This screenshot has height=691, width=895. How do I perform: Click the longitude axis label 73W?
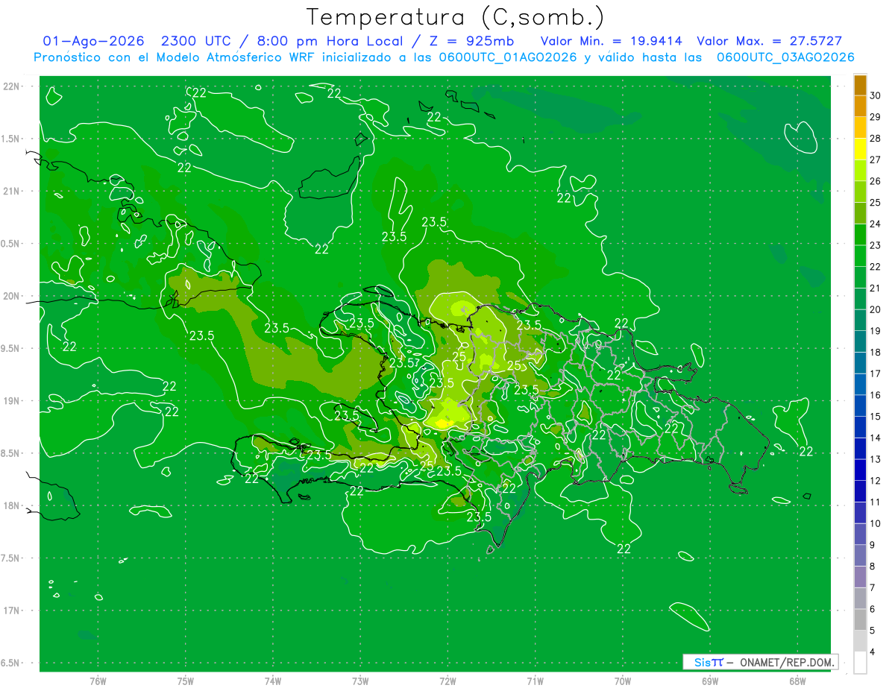(x=360, y=681)
